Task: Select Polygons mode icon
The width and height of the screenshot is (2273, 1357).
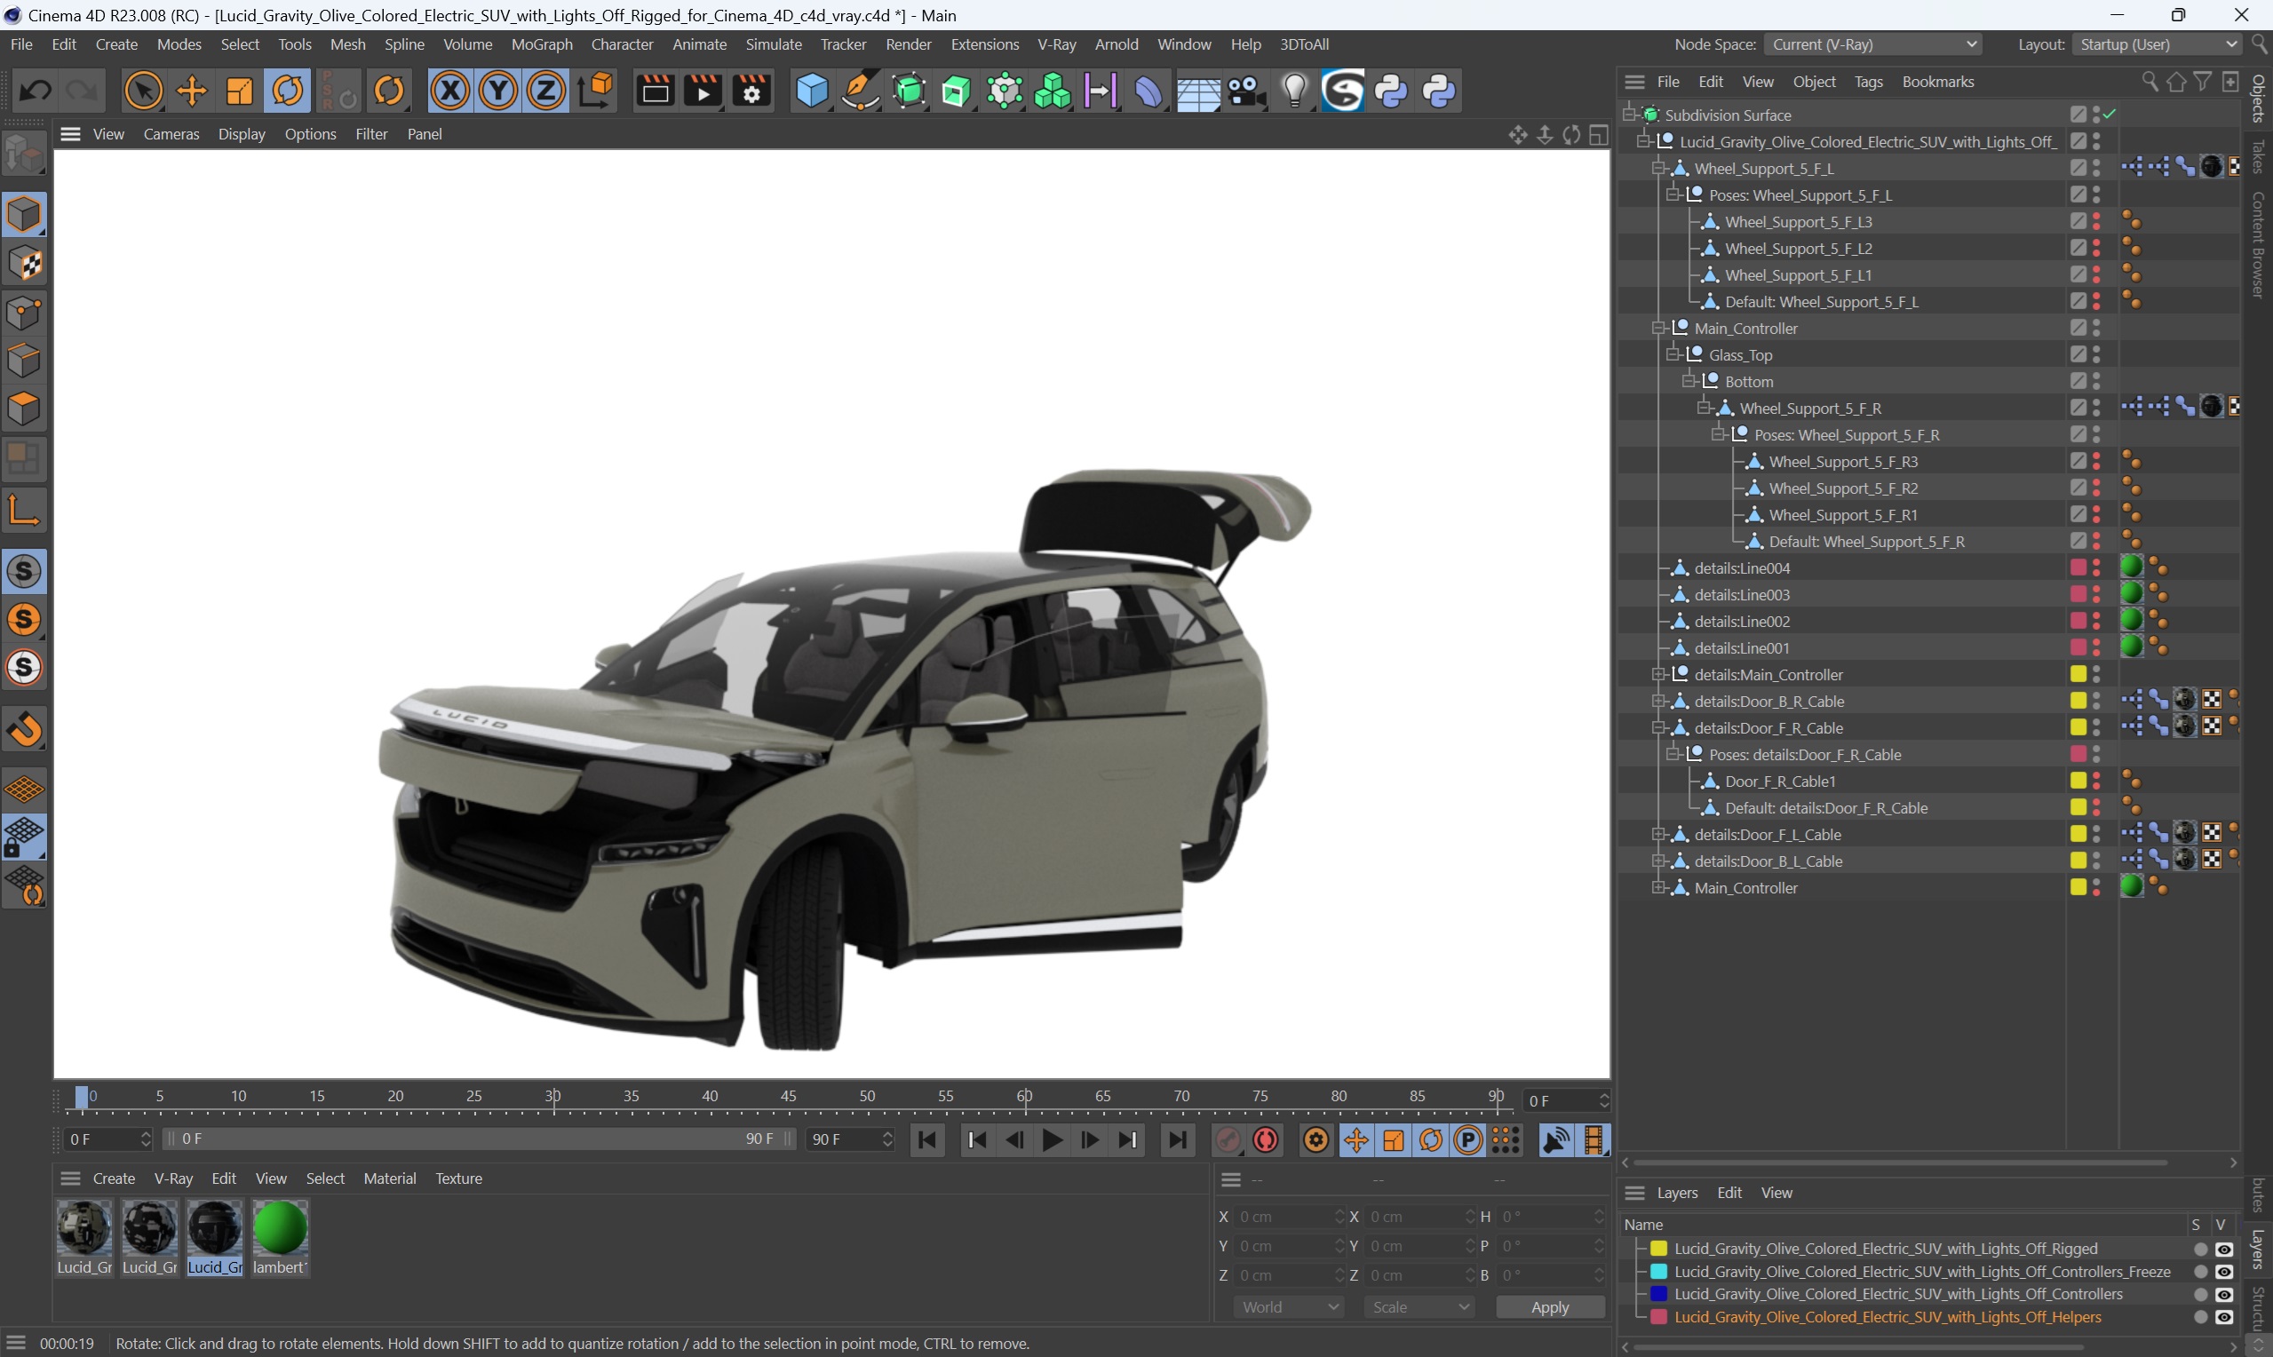Action: [25, 409]
